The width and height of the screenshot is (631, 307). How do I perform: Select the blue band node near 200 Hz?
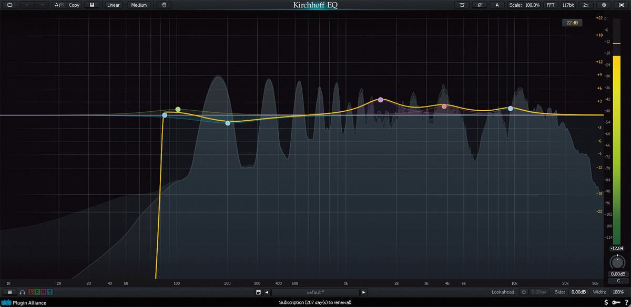pos(228,123)
